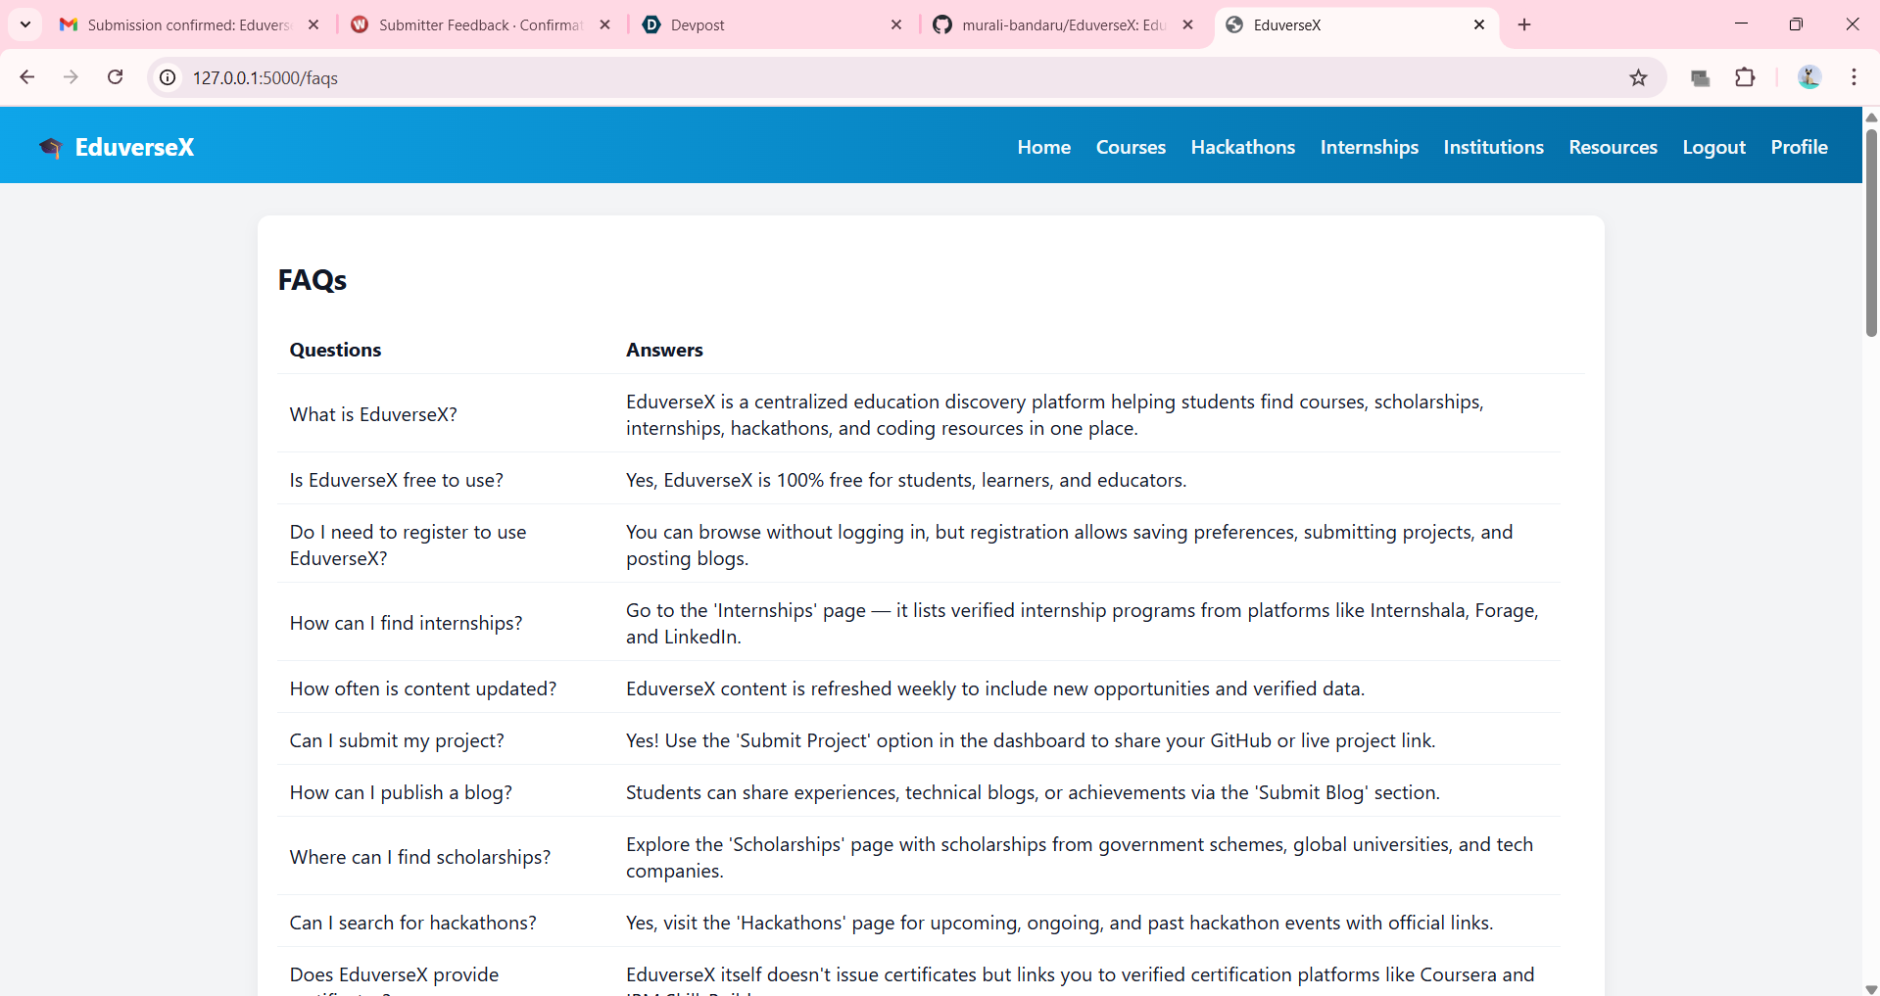Screen dimensions: 1880x996
Task: Click the FAQs heading
Action: coord(312,280)
